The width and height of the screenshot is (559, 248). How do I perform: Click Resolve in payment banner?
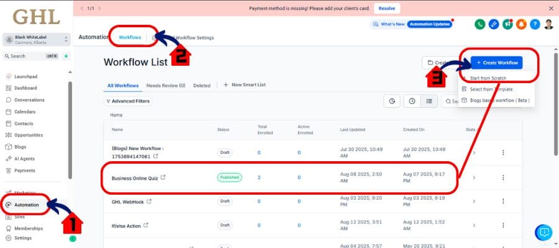tap(387, 8)
